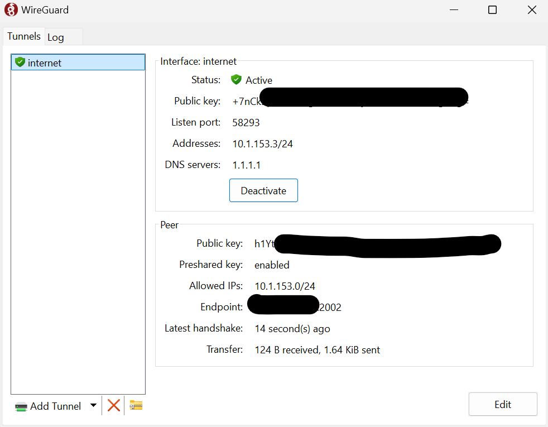Close the WireGuard window
Image resolution: width=548 pixels, height=427 pixels.
point(532,10)
